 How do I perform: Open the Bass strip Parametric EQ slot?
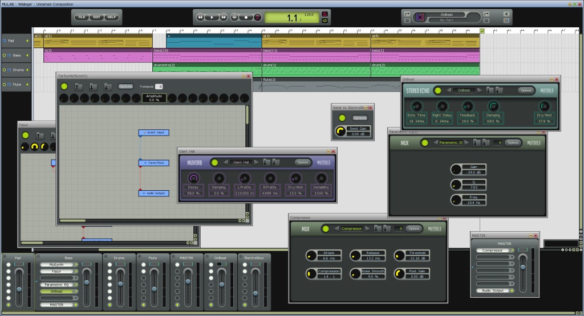click(x=56, y=285)
